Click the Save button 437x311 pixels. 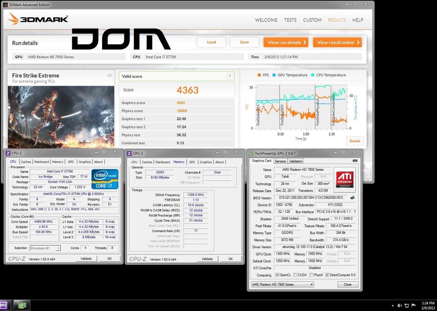(x=245, y=42)
